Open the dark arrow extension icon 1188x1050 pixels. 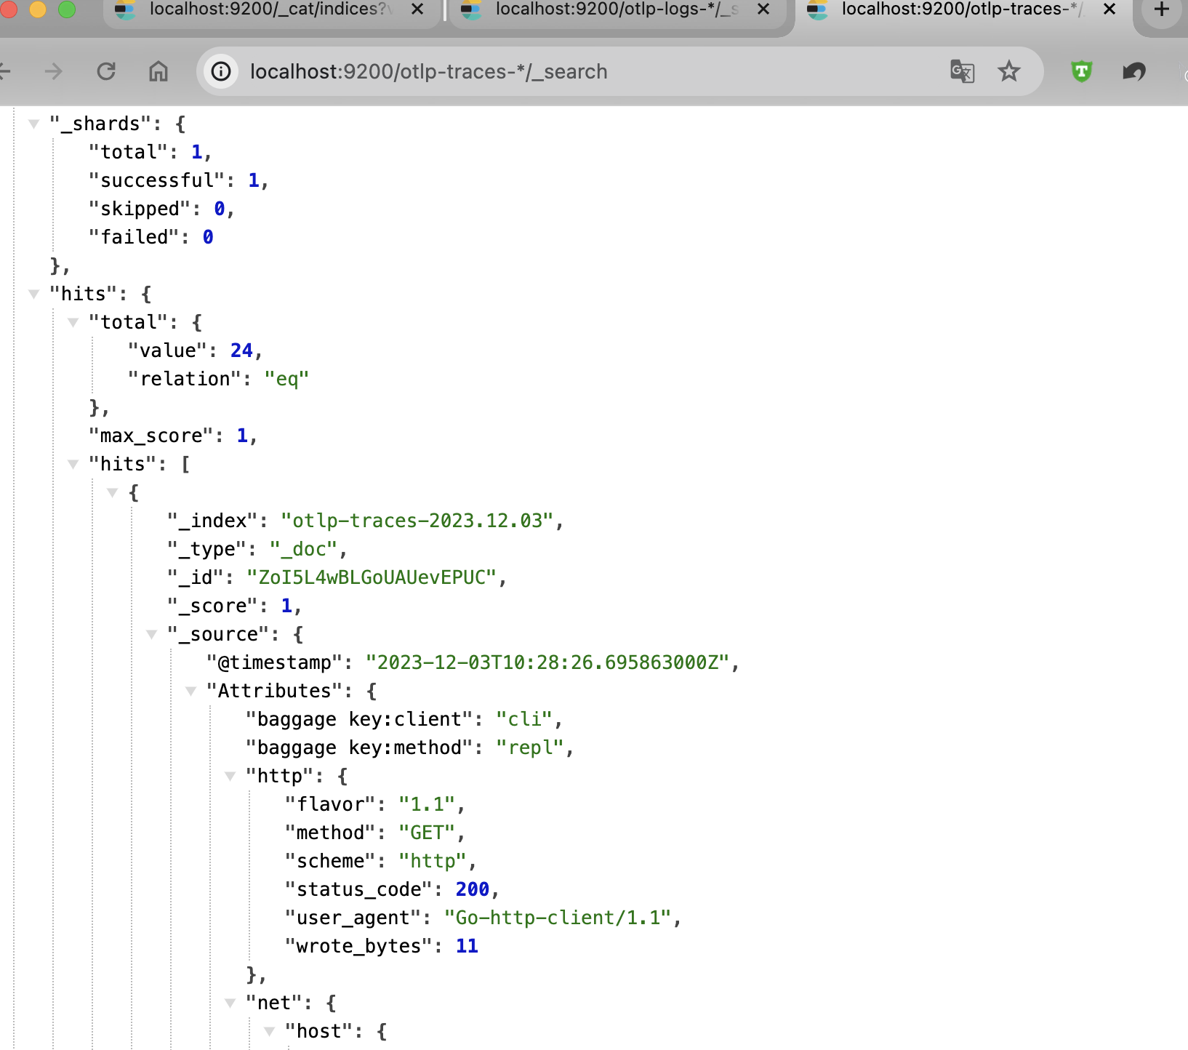point(1134,71)
